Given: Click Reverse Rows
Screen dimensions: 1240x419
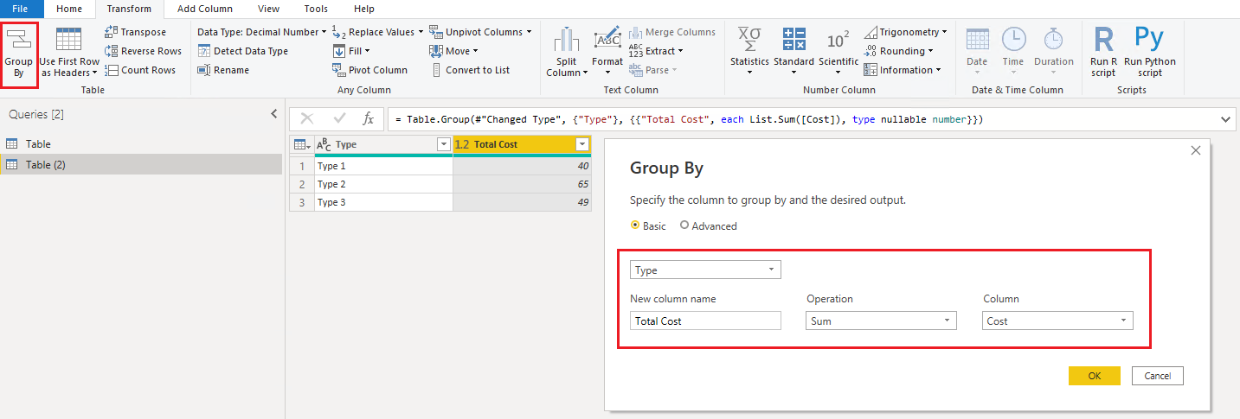Looking at the screenshot, I should tap(143, 51).
